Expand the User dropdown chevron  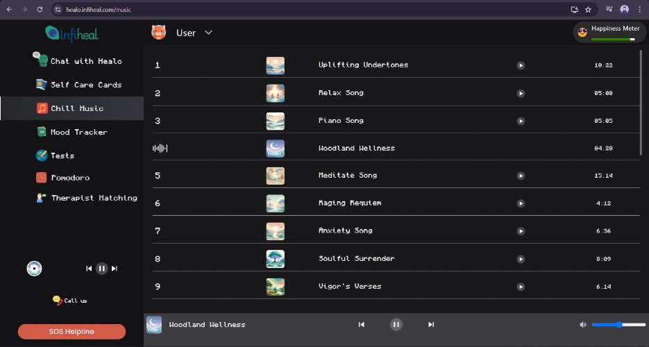(x=209, y=32)
